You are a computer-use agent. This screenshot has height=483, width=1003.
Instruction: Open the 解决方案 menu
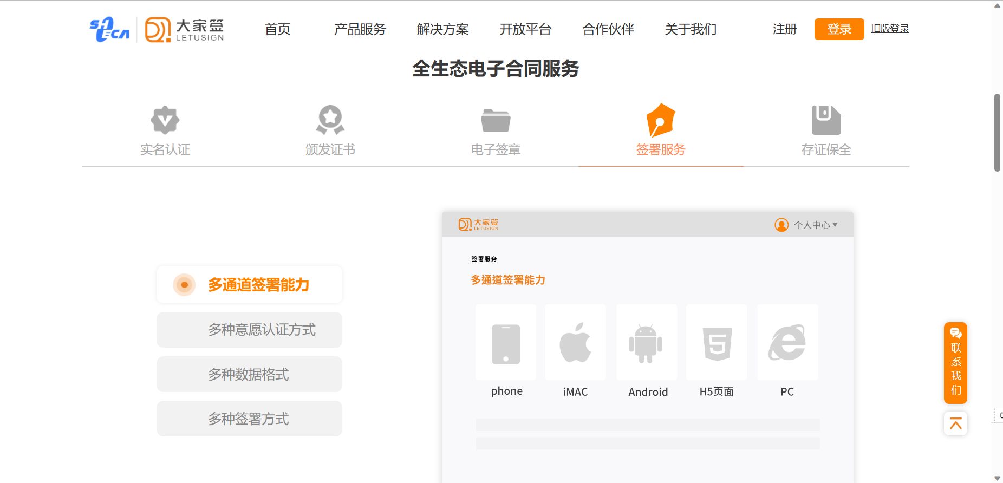coord(443,29)
